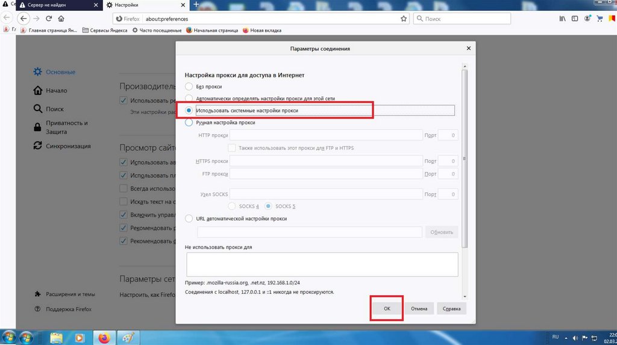Viewport: 617px width, 345px height.
Task: Click HTTP proxy Порт field
Action: (448, 135)
